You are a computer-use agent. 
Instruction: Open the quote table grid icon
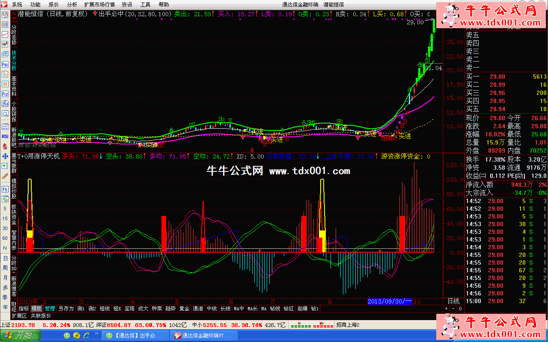[x=5, y=24]
